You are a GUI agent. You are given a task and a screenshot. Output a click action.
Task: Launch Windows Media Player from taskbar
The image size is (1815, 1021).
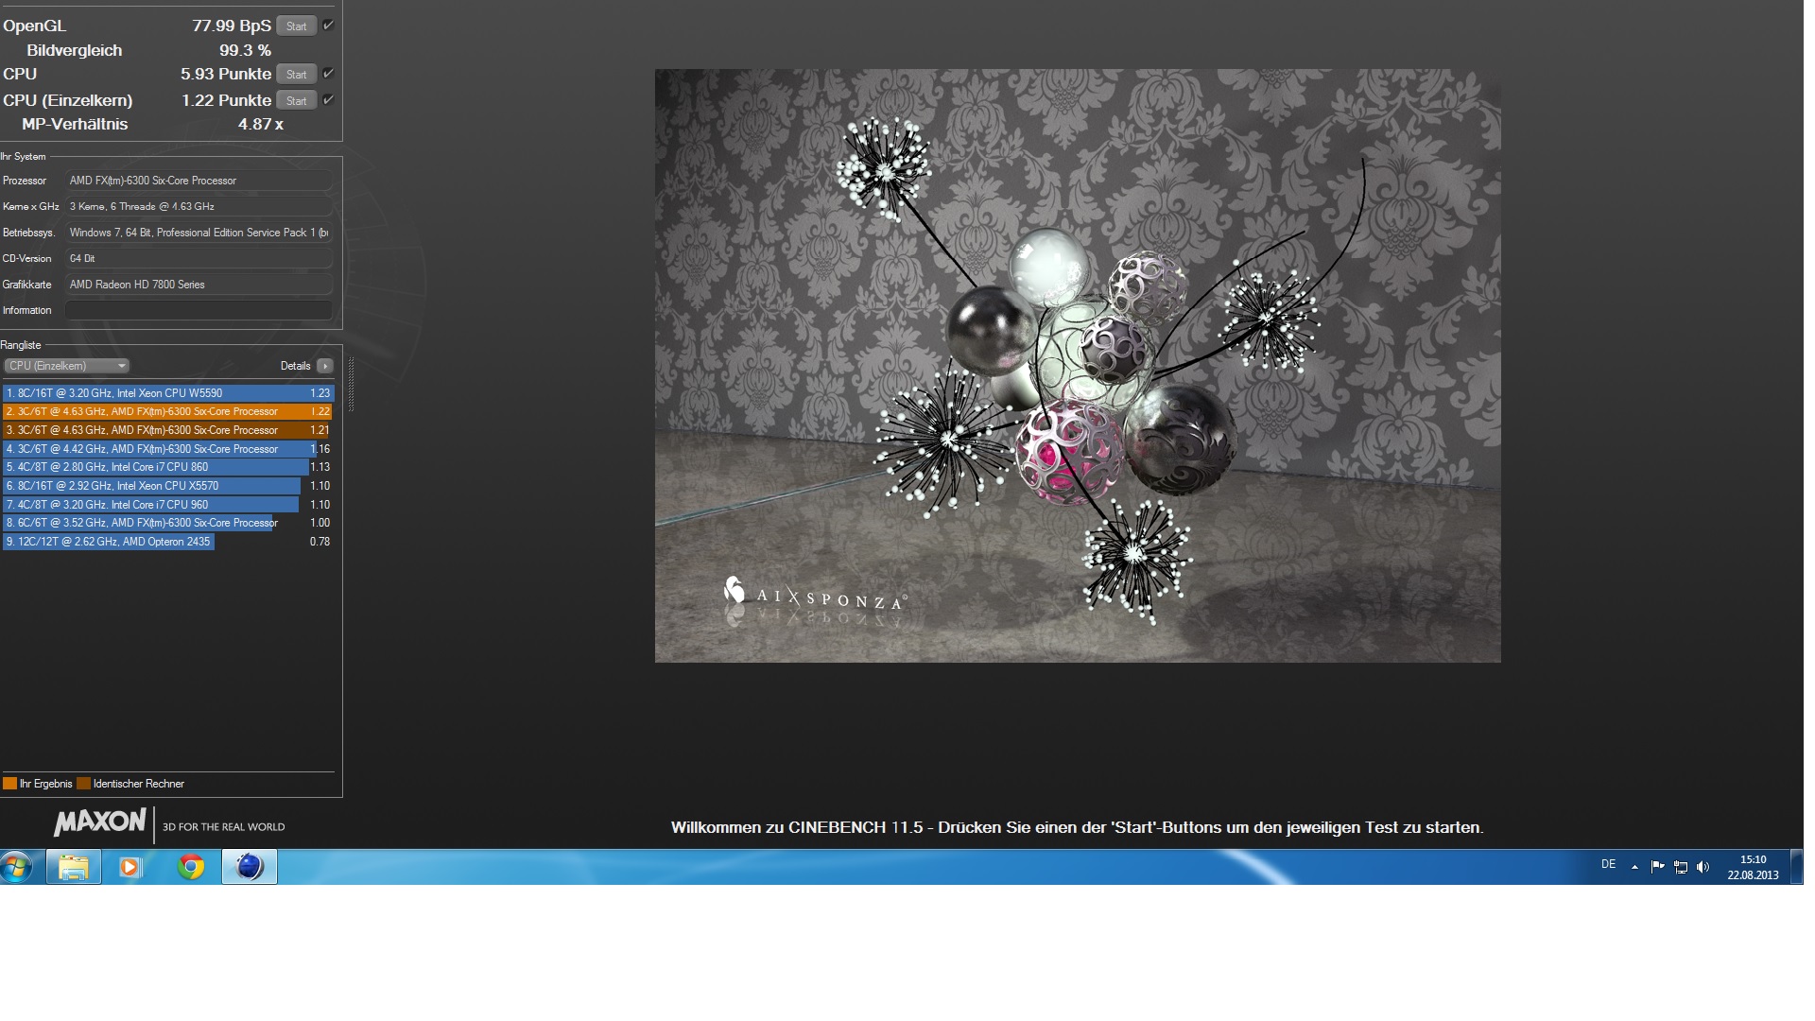point(130,867)
